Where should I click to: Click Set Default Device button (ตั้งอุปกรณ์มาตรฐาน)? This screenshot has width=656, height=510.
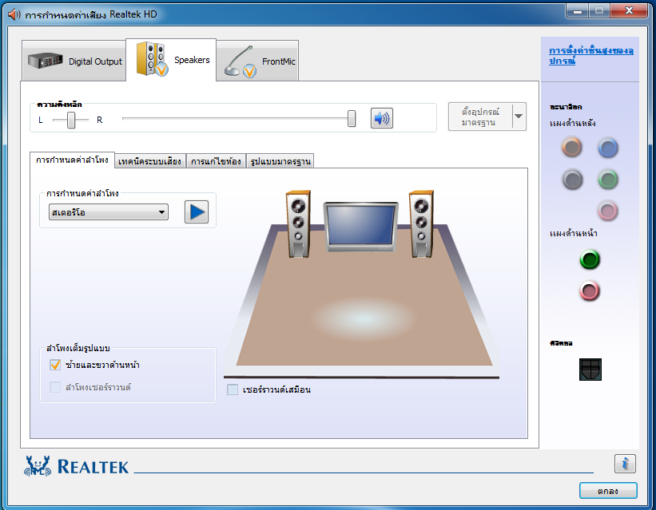(x=480, y=117)
